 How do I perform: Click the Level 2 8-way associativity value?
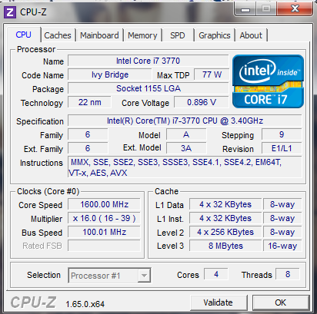[x=282, y=232]
